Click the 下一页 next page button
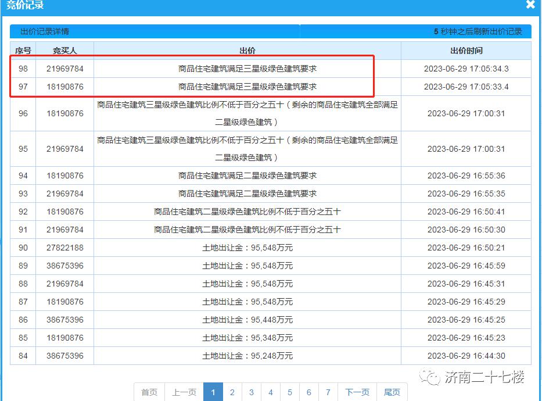542x401 pixels. pyautogui.click(x=357, y=392)
